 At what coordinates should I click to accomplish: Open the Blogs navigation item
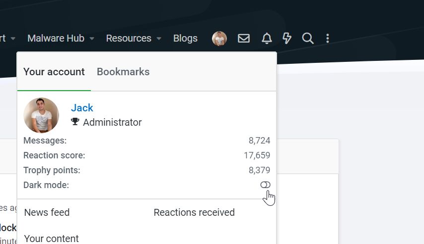point(185,38)
